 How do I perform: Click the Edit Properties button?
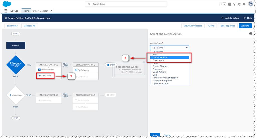pyautogui.click(x=228, y=26)
